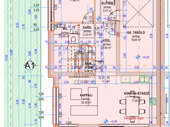Click the green stove hob symbol
The height and width of the screenshot is (127, 170).
153,101
